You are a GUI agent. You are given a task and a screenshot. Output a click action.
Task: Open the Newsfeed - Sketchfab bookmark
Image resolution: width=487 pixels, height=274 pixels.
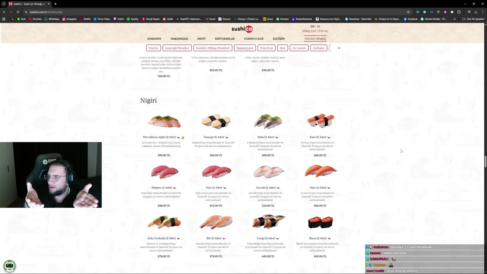(358, 19)
